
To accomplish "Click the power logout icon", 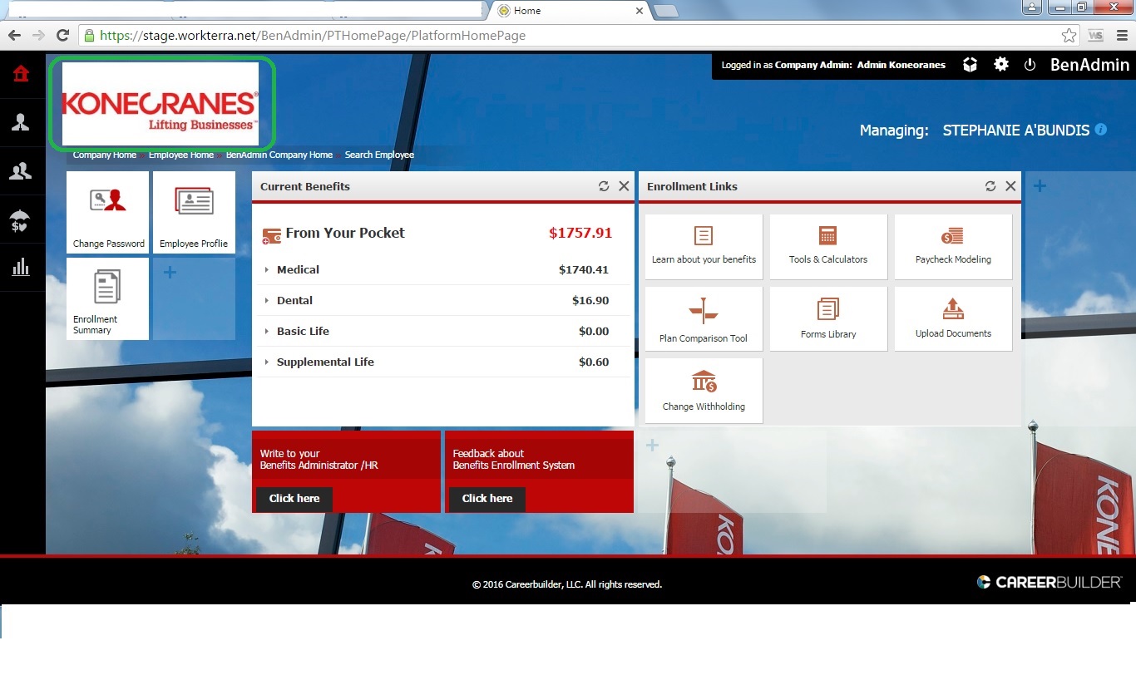I will [1030, 64].
